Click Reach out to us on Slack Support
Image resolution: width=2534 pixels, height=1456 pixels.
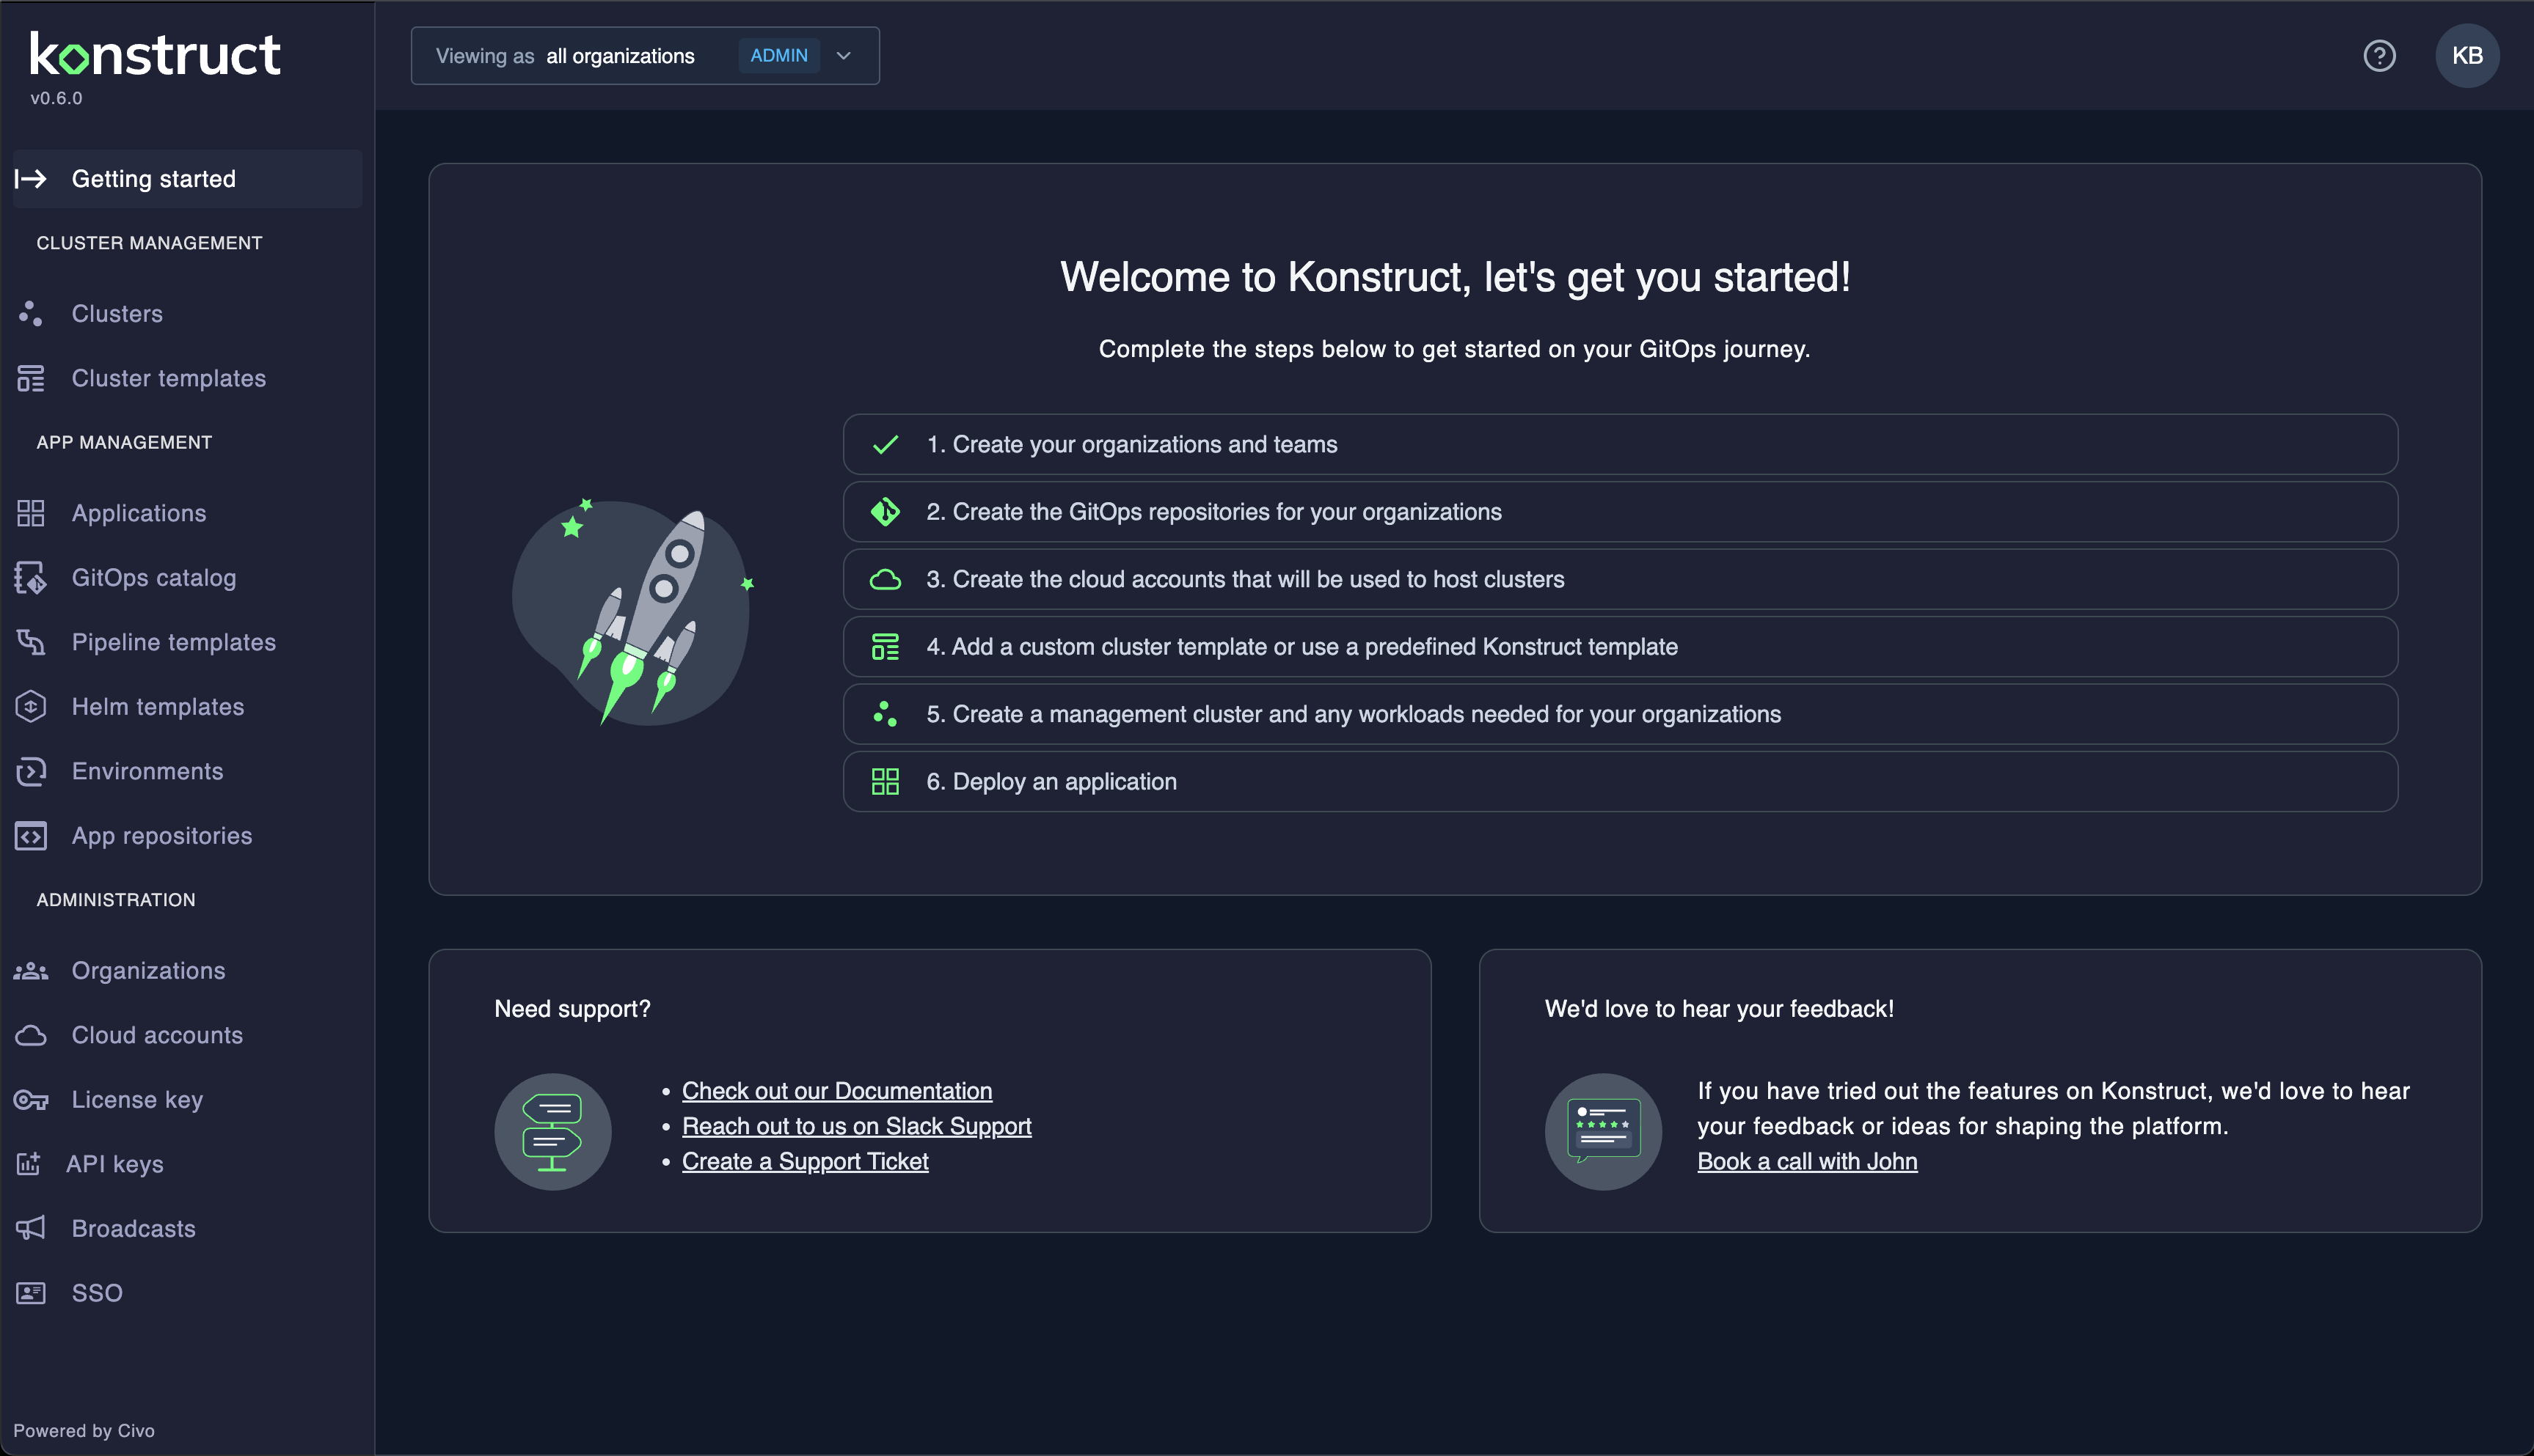856,1126
